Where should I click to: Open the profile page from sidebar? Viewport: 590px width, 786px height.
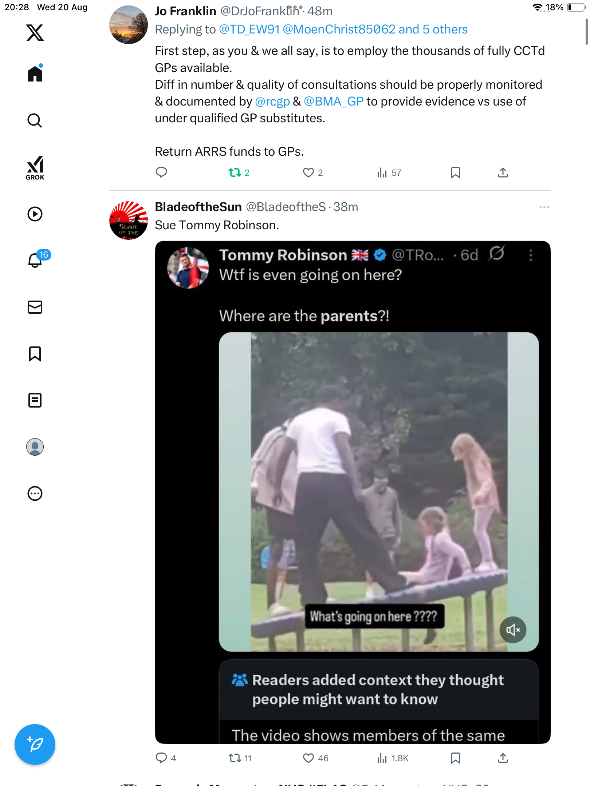35,447
